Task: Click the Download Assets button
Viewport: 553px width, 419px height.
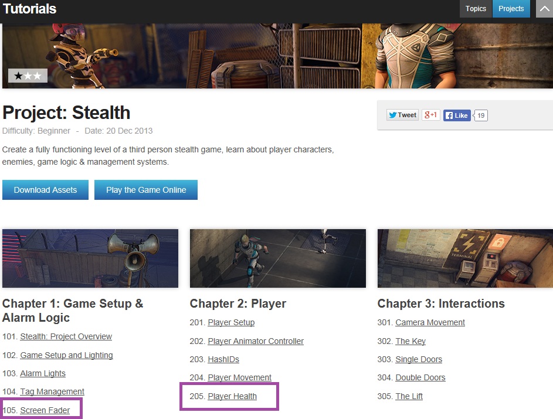Action: click(x=46, y=190)
